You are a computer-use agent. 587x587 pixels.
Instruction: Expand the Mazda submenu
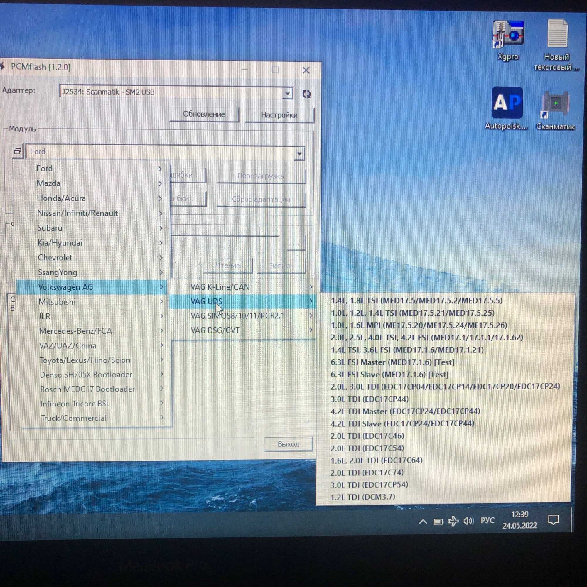(x=92, y=183)
